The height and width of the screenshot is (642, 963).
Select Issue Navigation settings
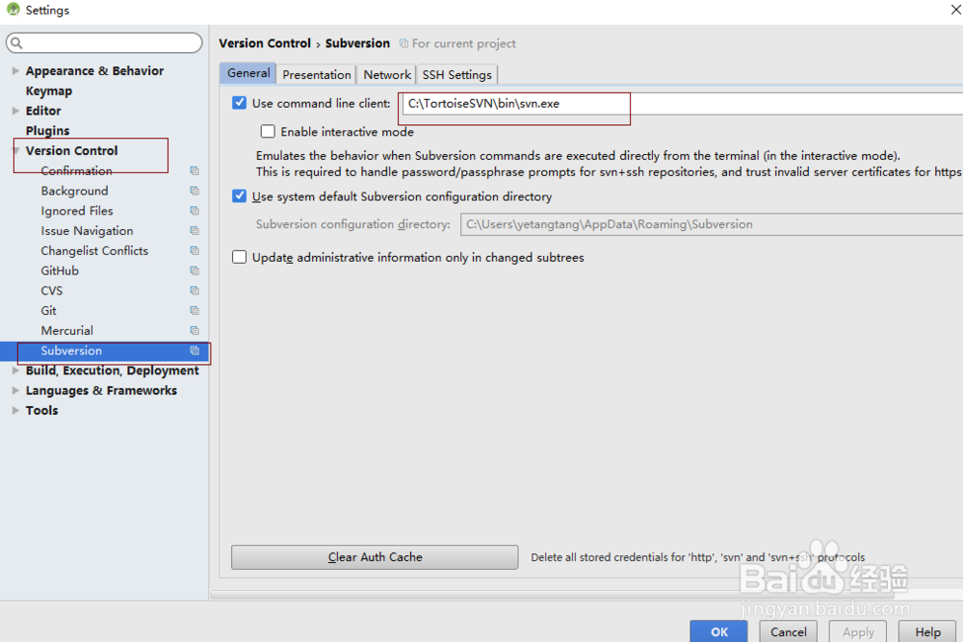tap(87, 231)
